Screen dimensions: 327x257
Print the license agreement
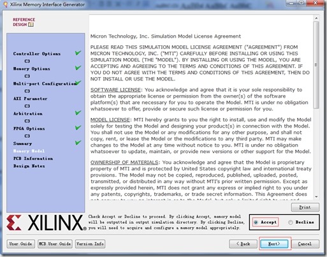click(305, 207)
